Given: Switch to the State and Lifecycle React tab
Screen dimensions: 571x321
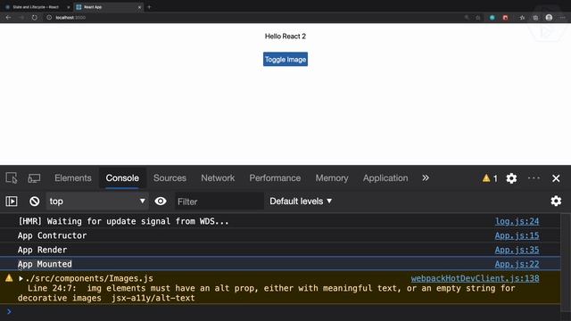Looking at the screenshot, I should 36,7.
